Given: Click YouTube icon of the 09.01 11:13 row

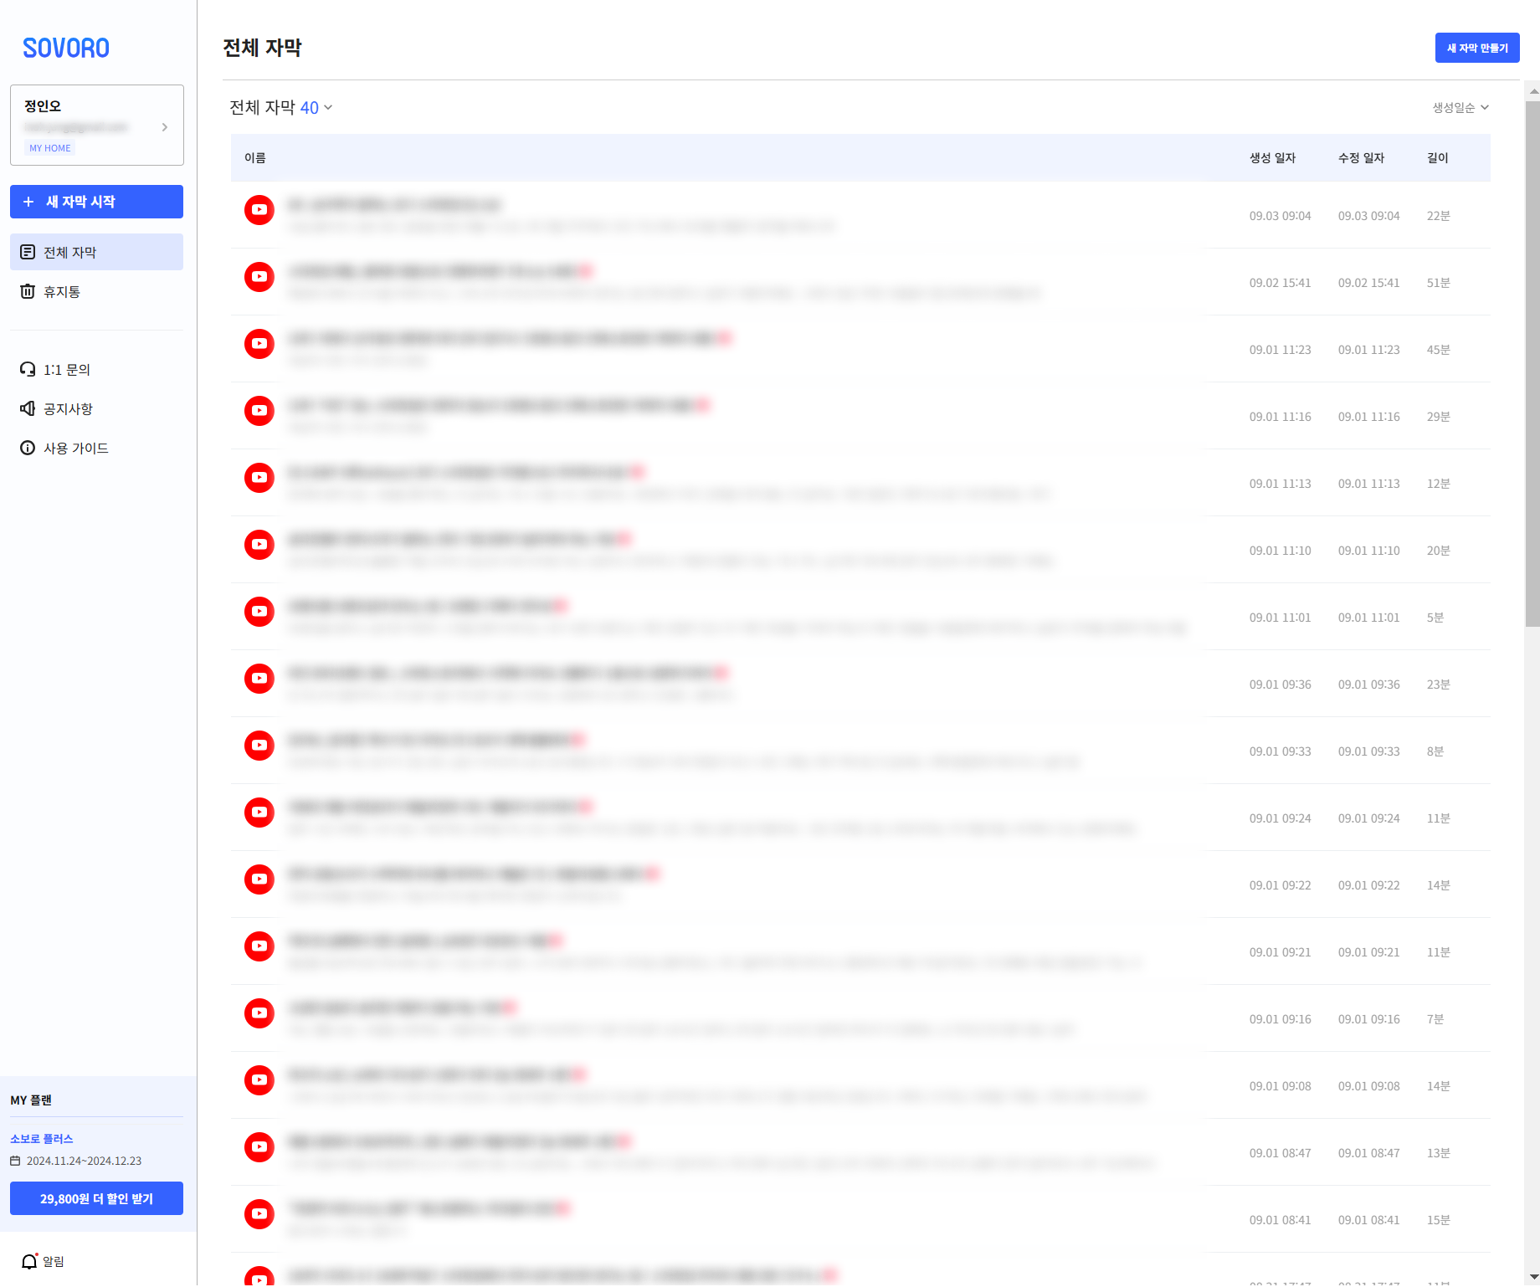Looking at the screenshot, I should point(259,478).
